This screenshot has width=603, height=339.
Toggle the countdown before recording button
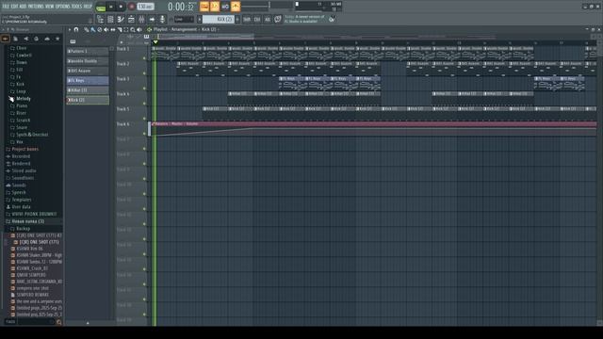(x=215, y=7)
